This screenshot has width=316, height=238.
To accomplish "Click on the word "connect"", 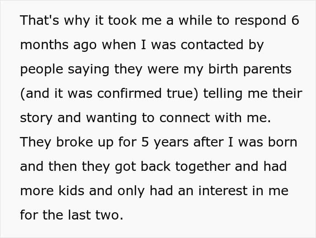I will (185, 118).
